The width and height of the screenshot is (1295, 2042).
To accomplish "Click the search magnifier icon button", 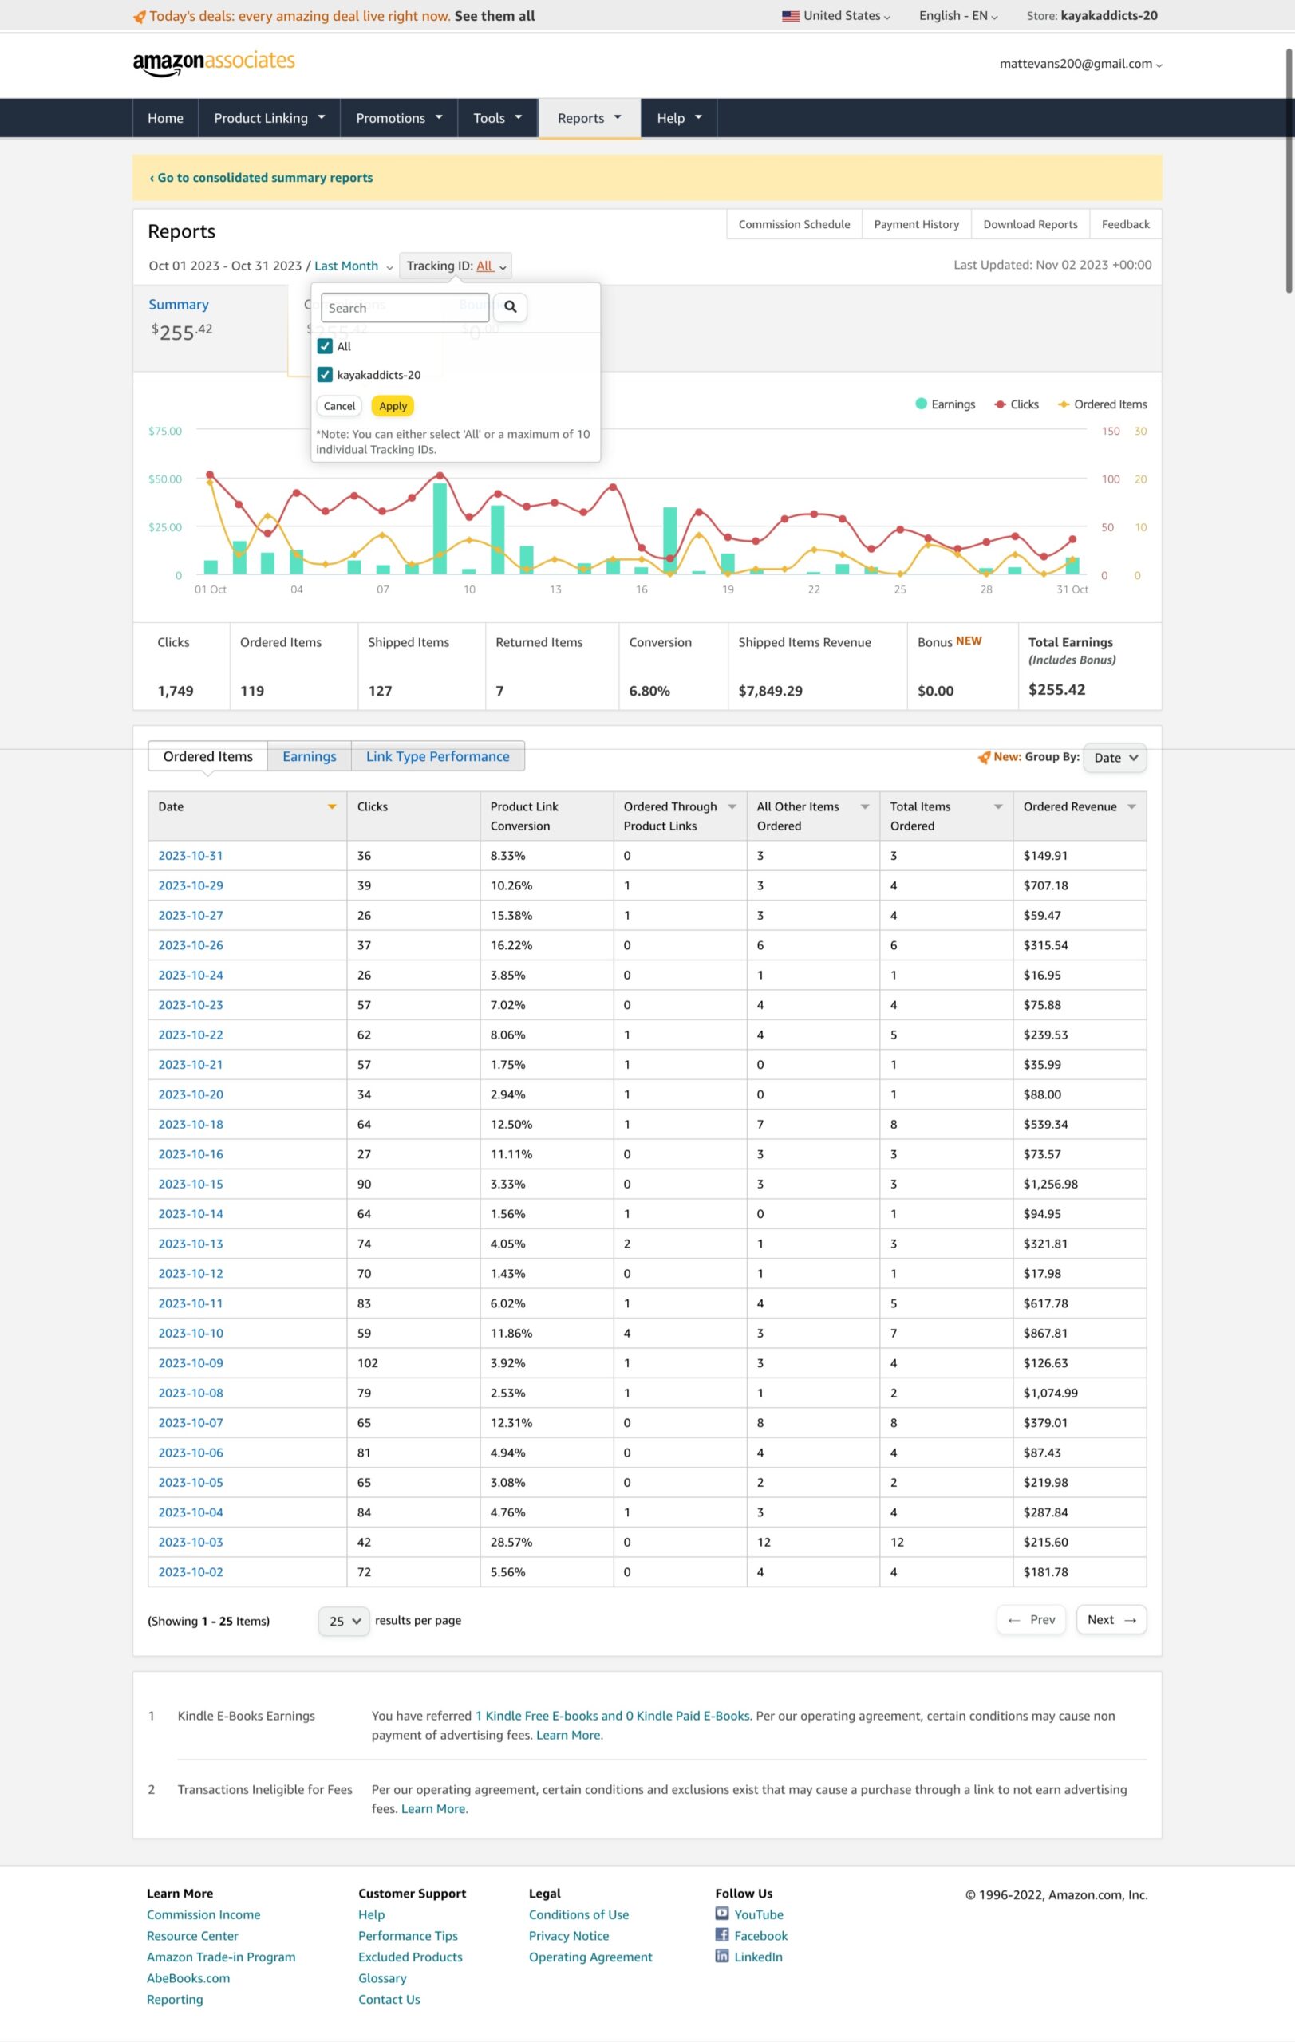I will point(510,307).
